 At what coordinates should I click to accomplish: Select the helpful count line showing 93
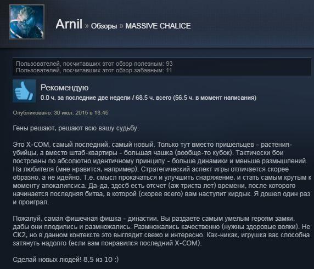click(94, 64)
